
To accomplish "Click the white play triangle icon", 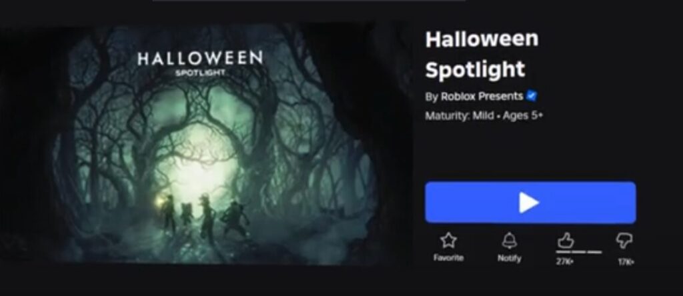I will [529, 203].
